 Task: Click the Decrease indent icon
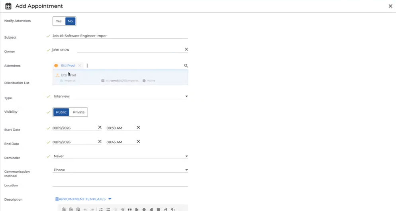116,209
